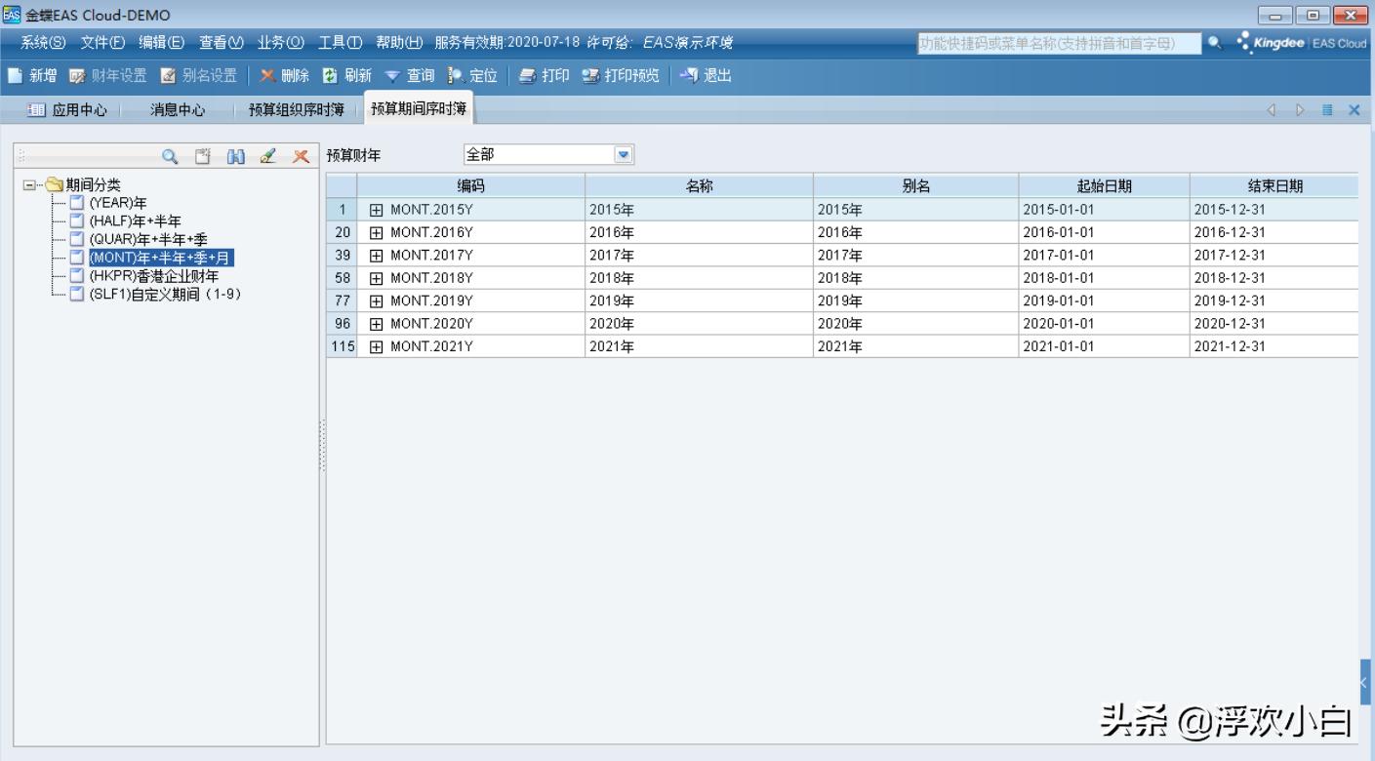Click the 起始日期 column header

click(x=1104, y=186)
